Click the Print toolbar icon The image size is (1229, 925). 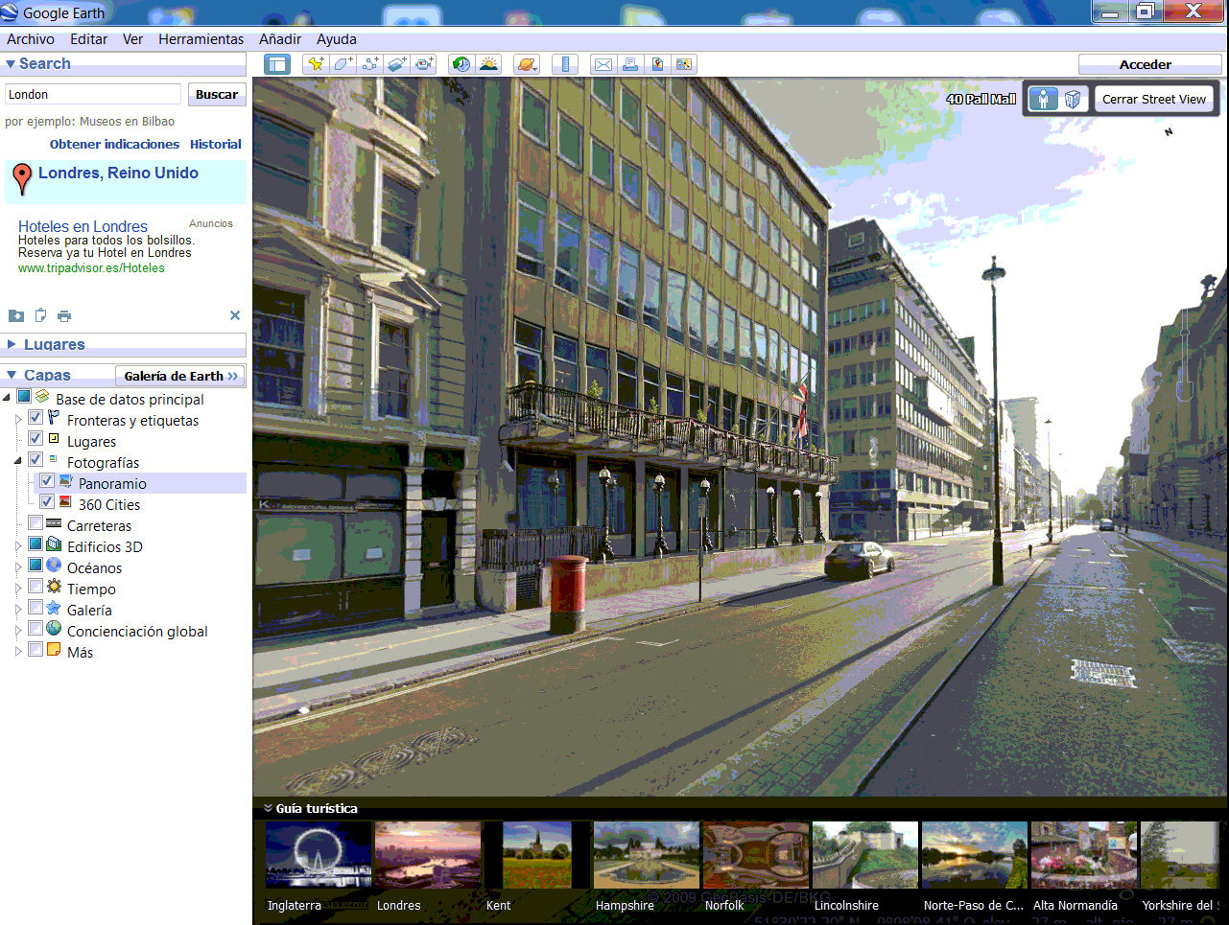click(630, 63)
